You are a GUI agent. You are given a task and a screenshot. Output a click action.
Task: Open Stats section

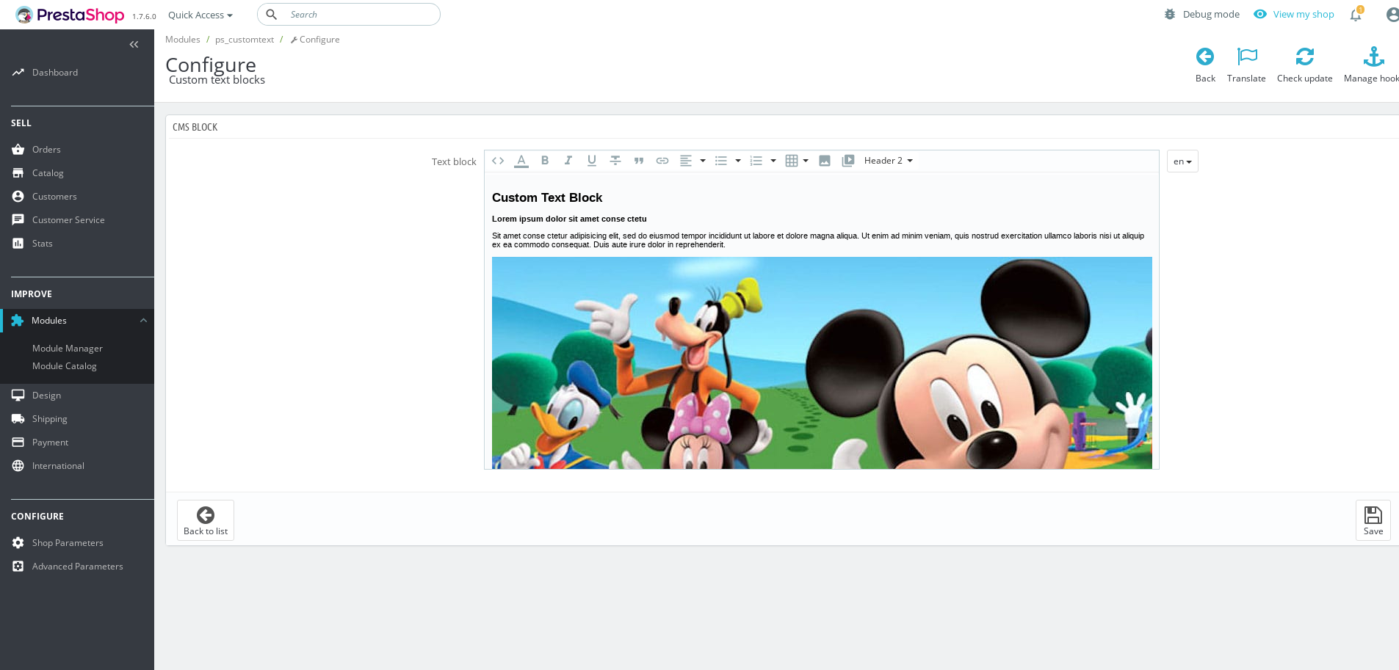click(x=43, y=244)
